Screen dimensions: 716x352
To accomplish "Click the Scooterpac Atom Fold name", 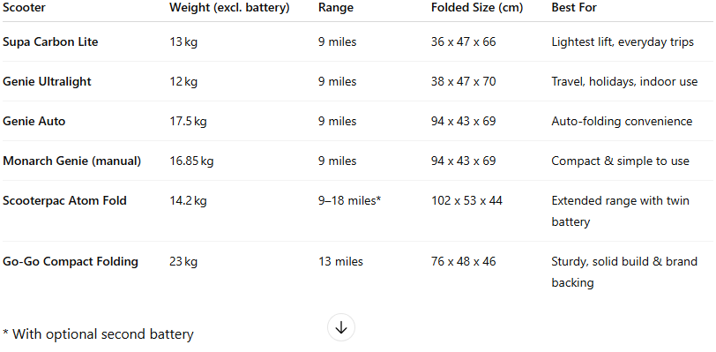I will coord(64,201).
